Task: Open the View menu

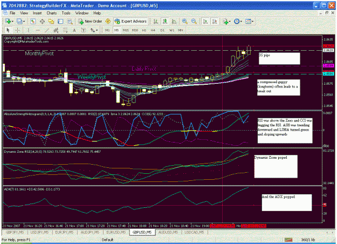Action: tap(24, 13)
